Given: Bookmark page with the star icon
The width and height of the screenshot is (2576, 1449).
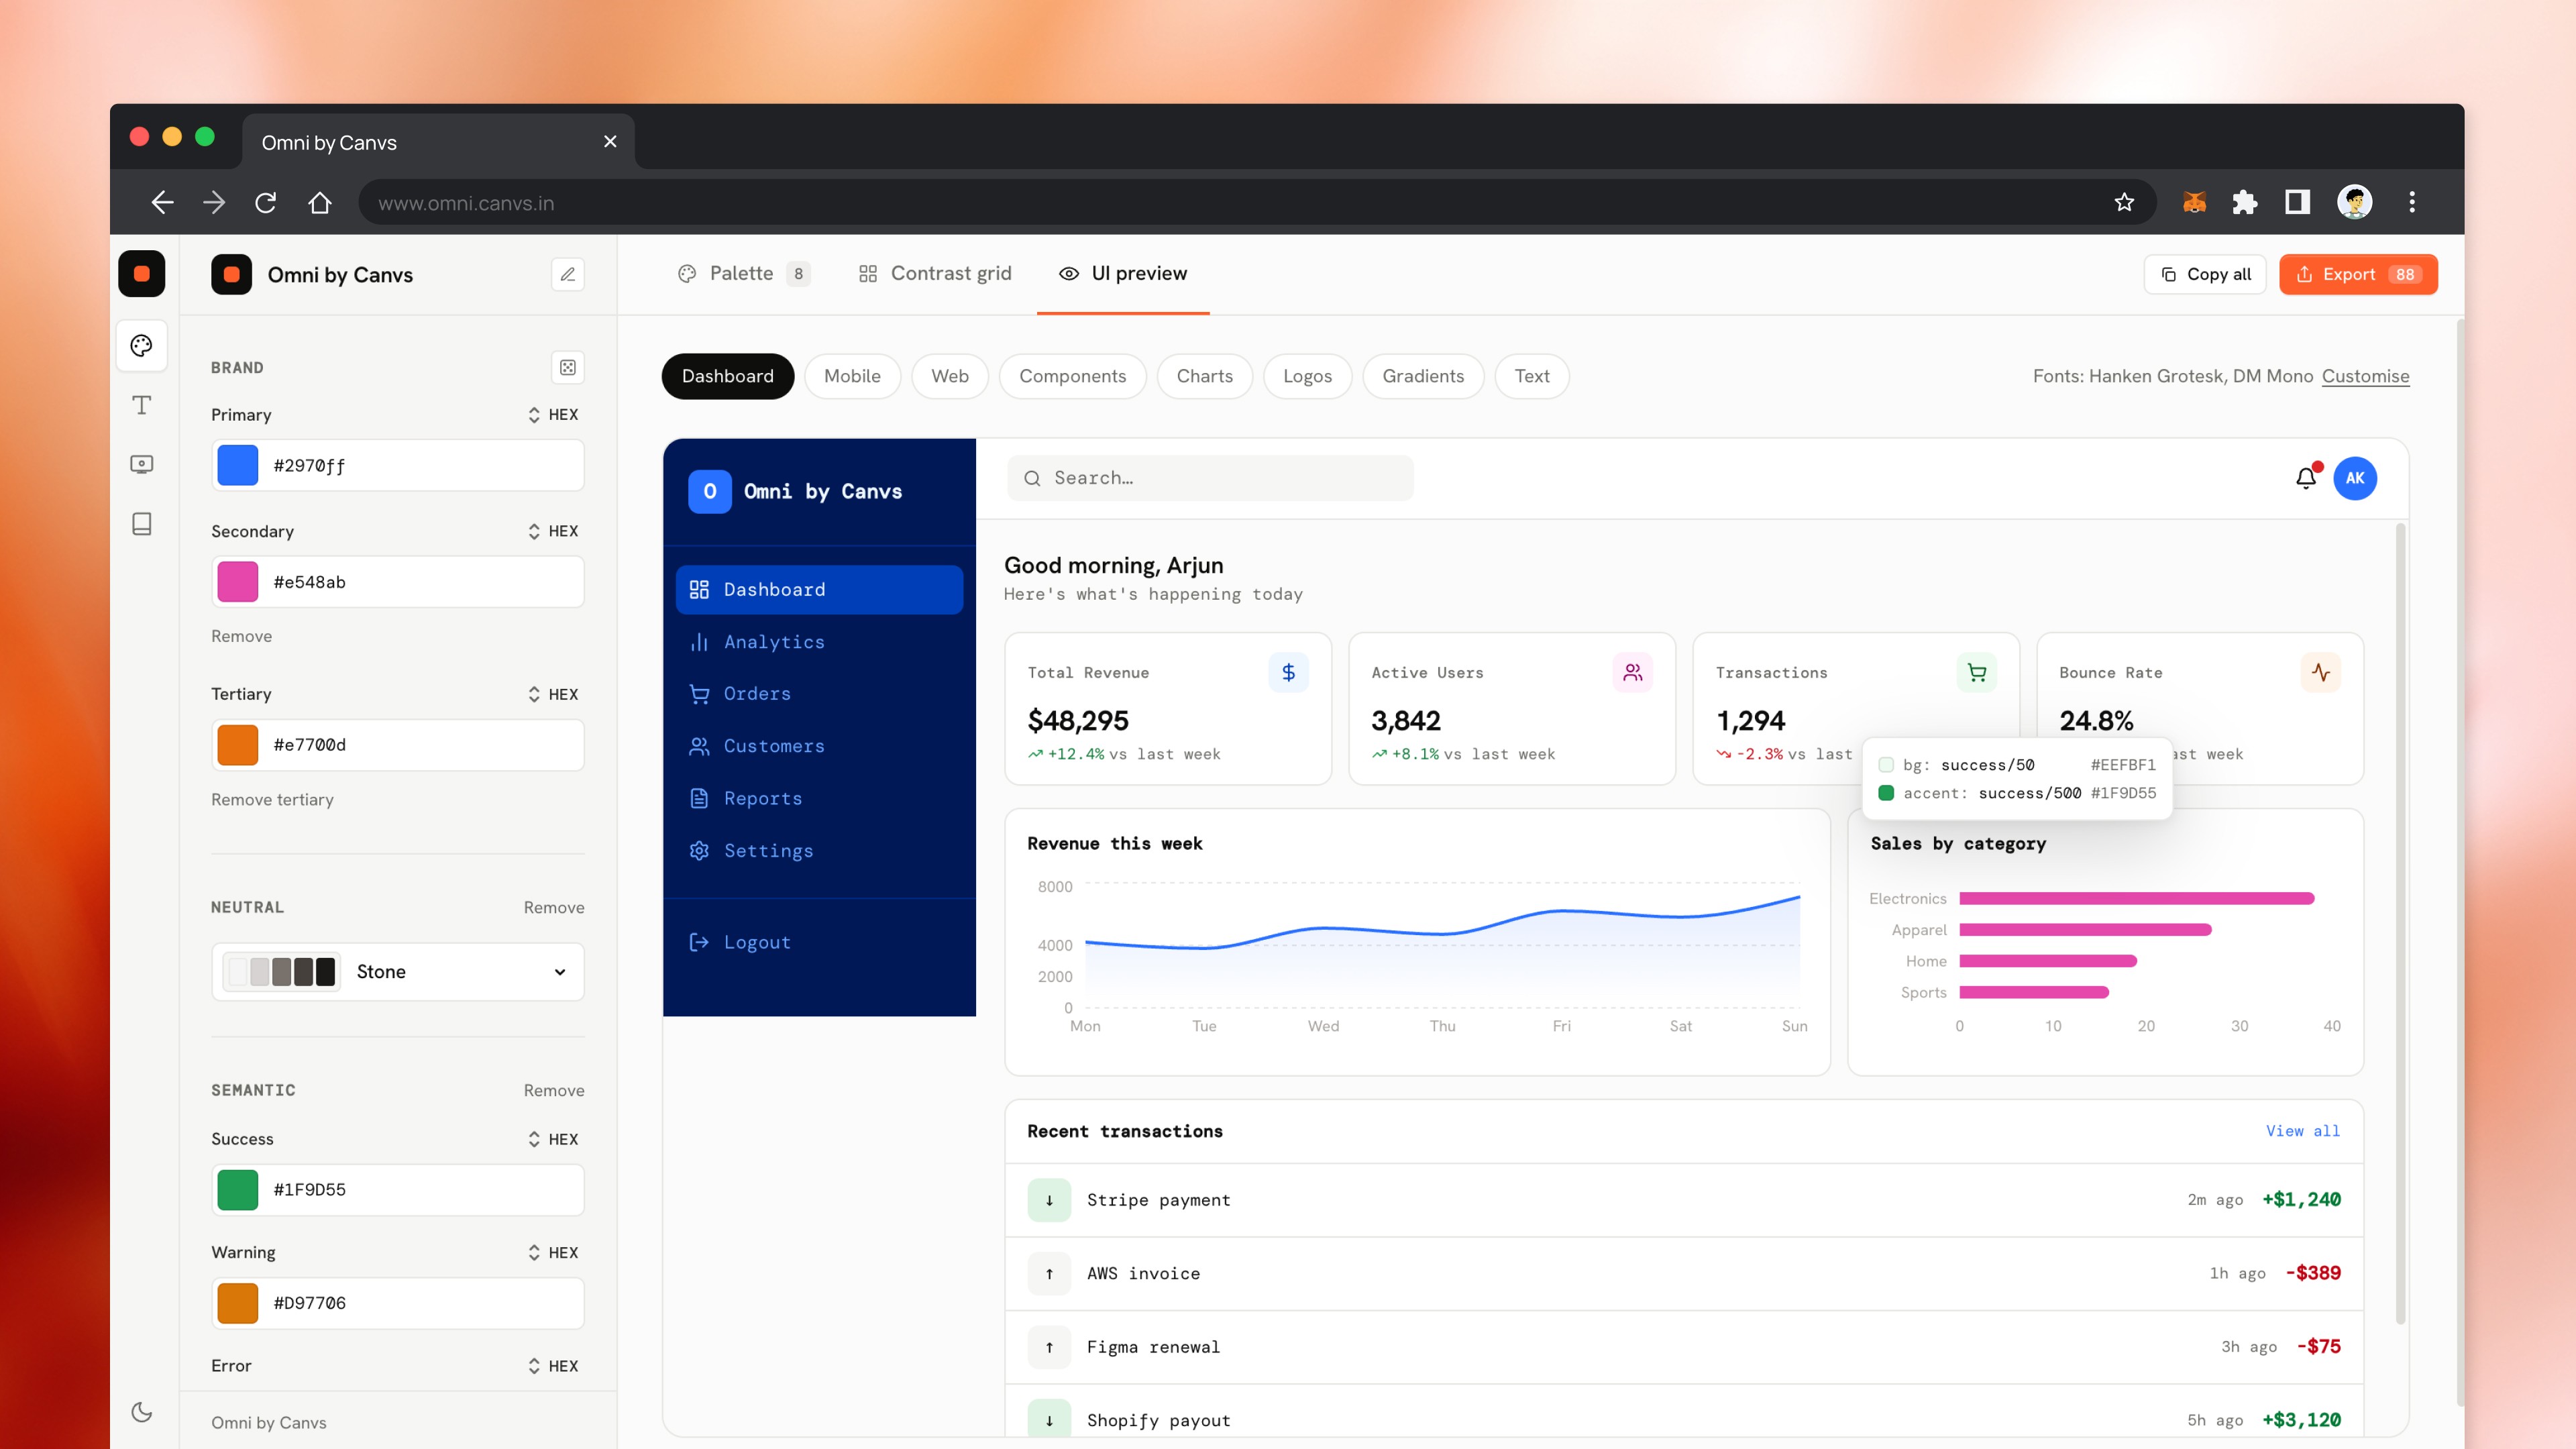Looking at the screenshot, I should point(2124,203).
